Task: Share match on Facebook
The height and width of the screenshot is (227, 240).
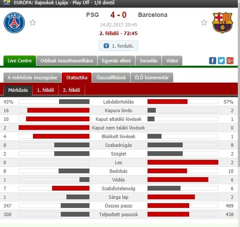Action: (212, 61)
